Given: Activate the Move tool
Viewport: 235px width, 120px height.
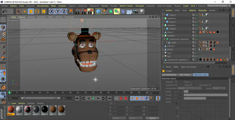Looking at the screenshot, I should (x=25, y=11).
